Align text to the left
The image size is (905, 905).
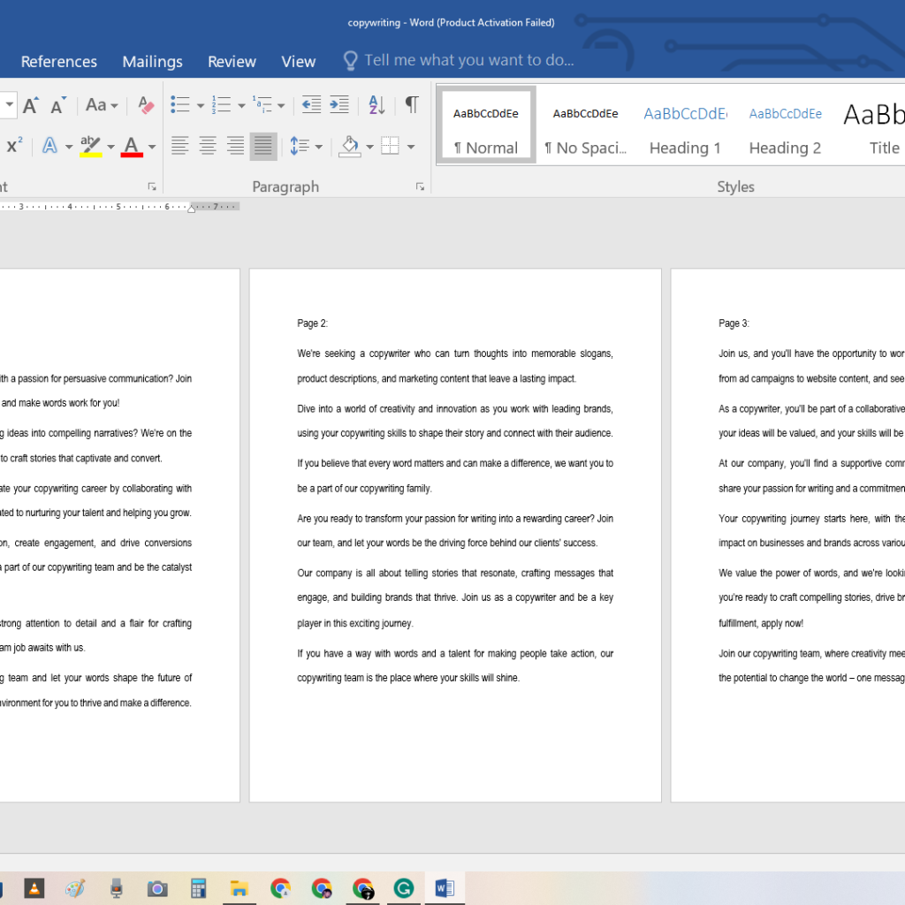pyautogui.click(x=180, y=146)
